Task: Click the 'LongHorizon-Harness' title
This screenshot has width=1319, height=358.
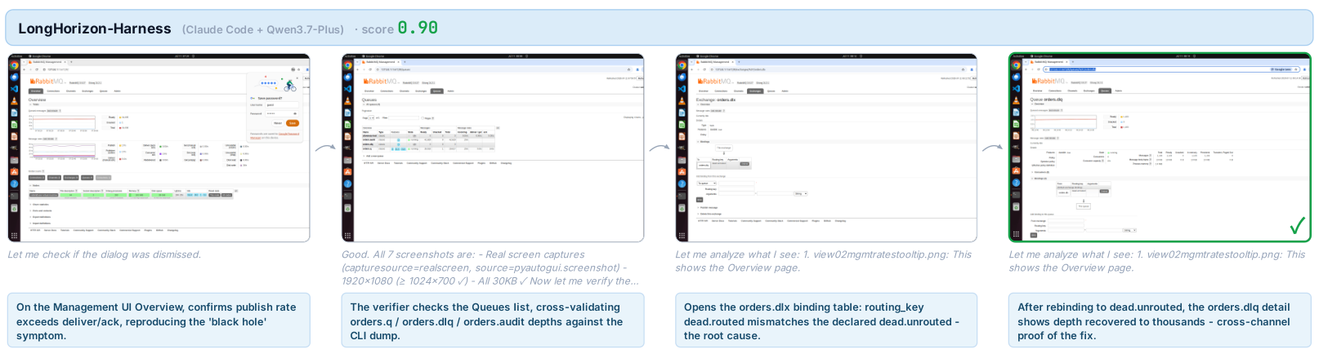Action: tap(95, 29)
